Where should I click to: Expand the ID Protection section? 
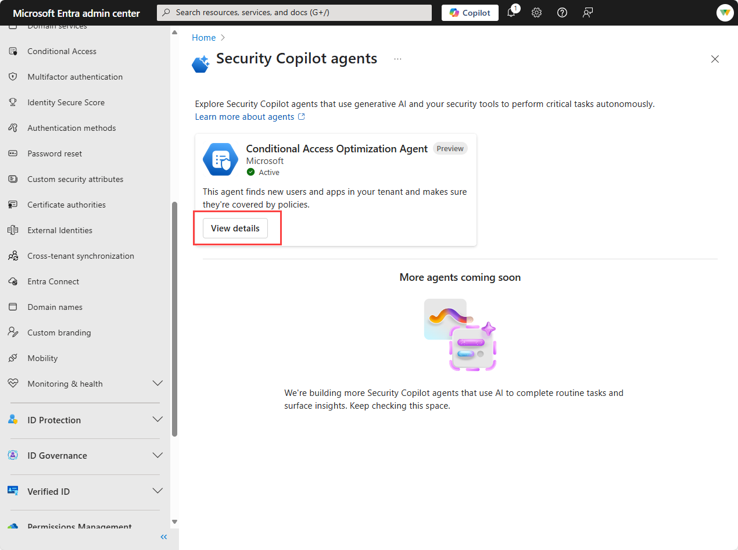point(157,419)
